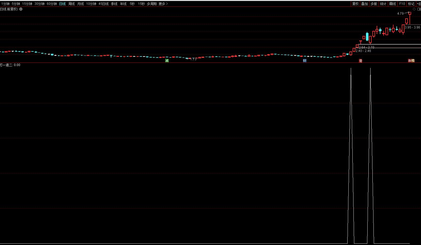Open the 标记 marking tool
Screen dimensions: 421x245
(x=411, y=4)
